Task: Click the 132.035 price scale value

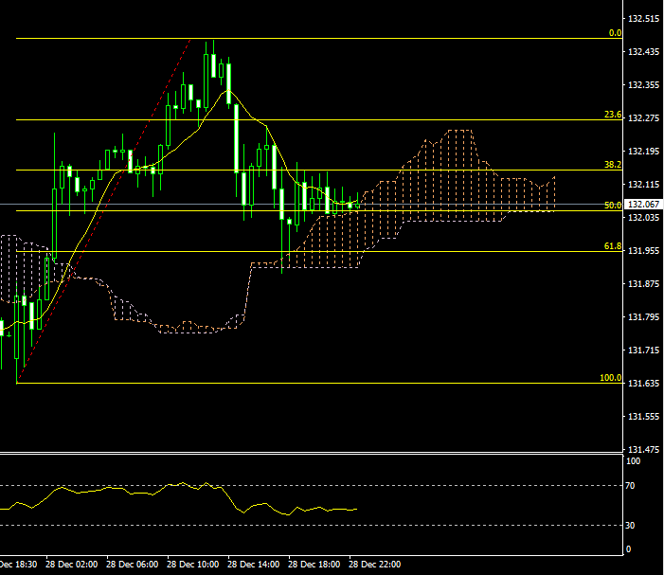Action: click(x=644, y=217)
